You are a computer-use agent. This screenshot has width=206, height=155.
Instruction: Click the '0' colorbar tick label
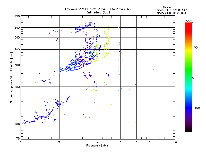[193, 78]
